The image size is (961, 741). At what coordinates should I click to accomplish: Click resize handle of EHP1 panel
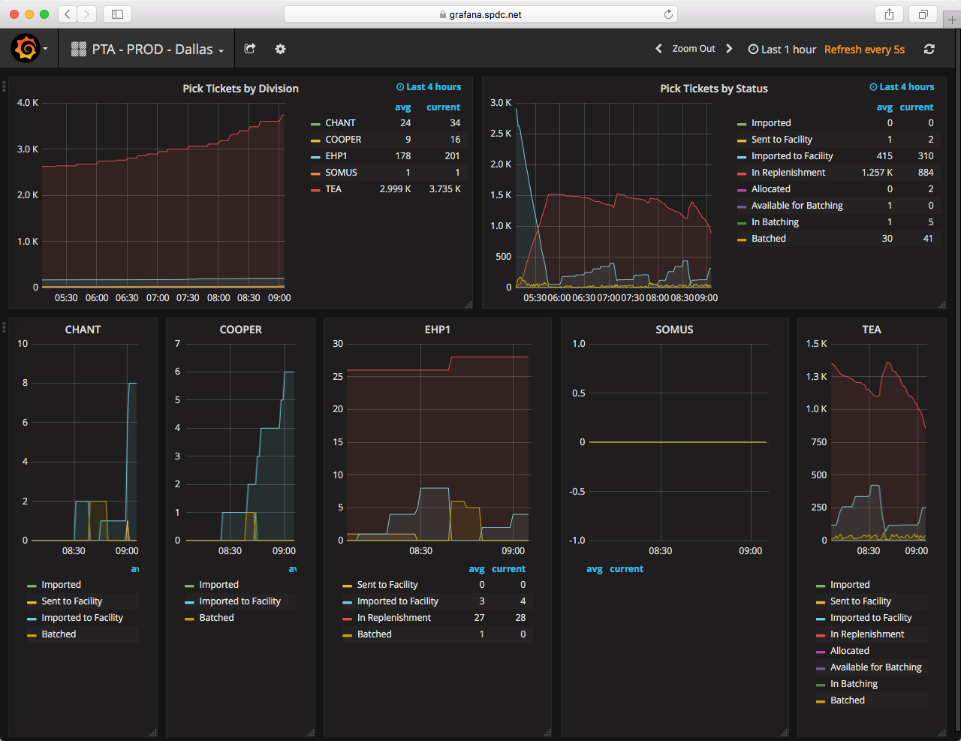tap(547, 733)
